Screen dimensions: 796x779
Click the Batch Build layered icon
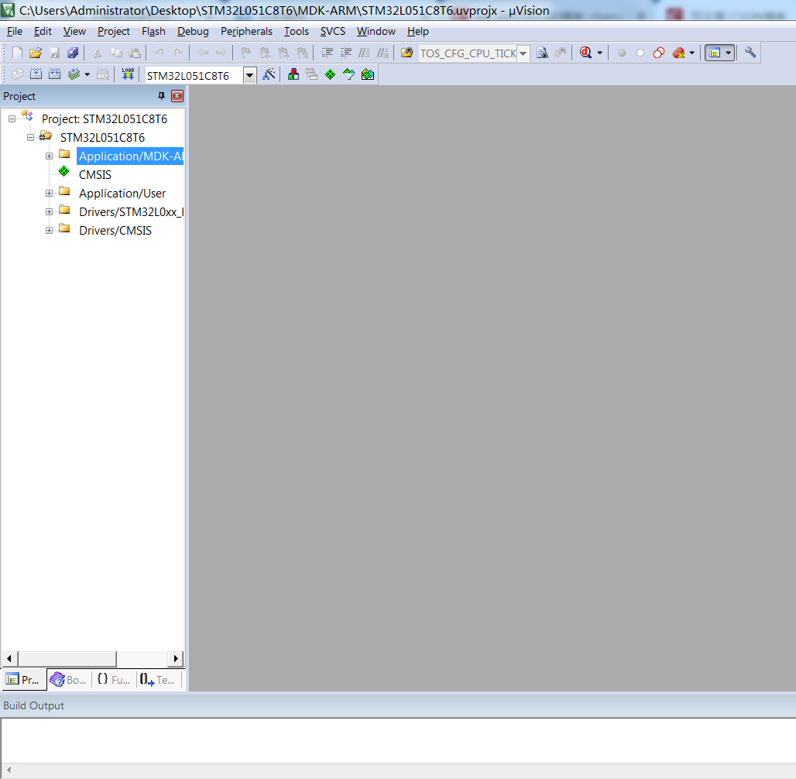click(74, 74)
